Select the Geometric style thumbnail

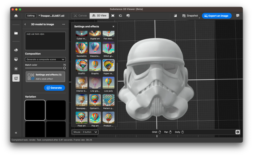[81, 48]
